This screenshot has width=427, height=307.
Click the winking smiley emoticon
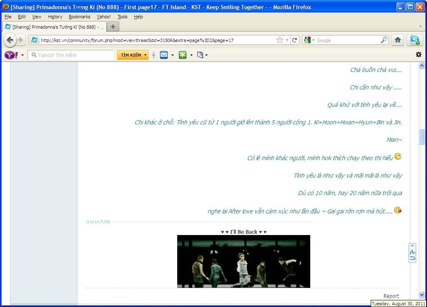pyautogui.click(x=398, y=156)
